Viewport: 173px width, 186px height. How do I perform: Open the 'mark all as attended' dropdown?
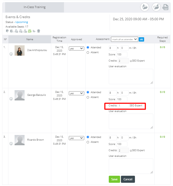click(124, 39)
